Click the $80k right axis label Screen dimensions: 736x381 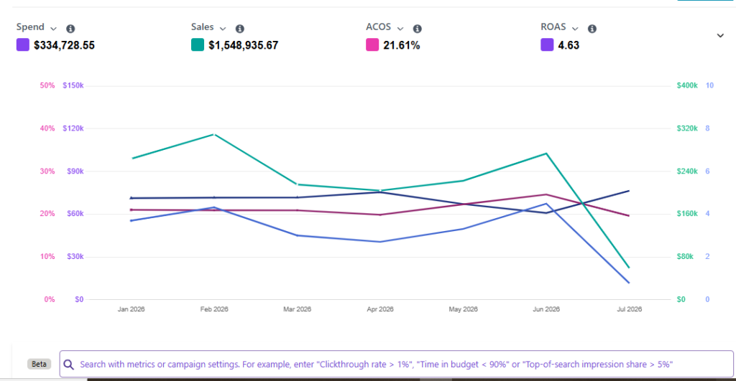click(685, 257)
